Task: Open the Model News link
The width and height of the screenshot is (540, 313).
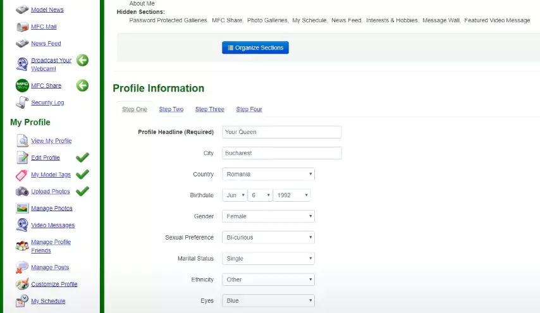Action: pos(47,9)
